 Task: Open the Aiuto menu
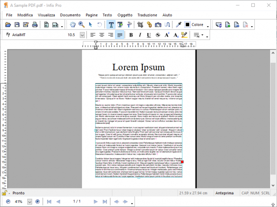point(167,15)
